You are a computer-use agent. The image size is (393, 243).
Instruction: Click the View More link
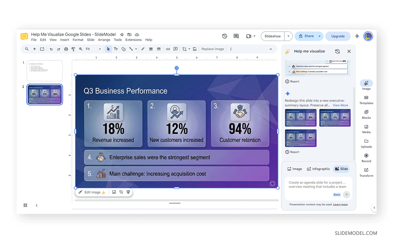340,105
